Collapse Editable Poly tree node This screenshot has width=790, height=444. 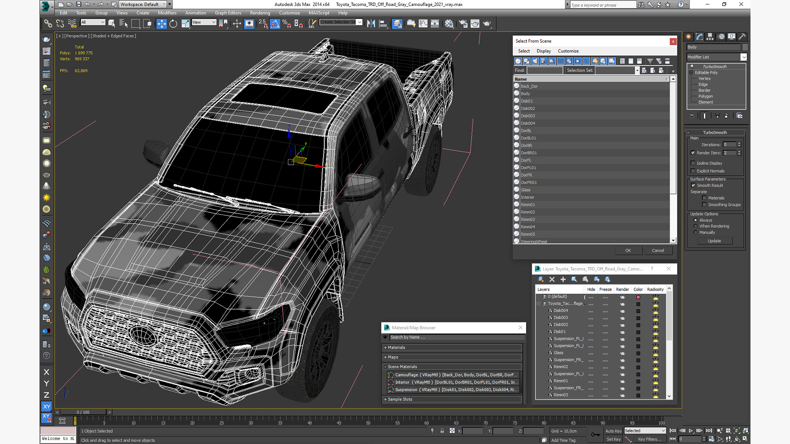pyautogui.click(x=691, y=73)
